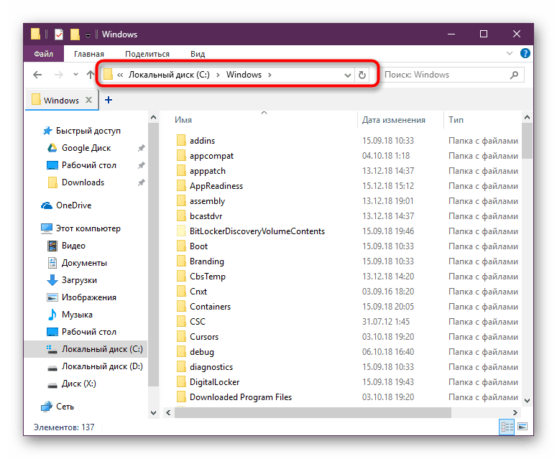
Task: Select the addins folder icon
Action: point(181,141)
